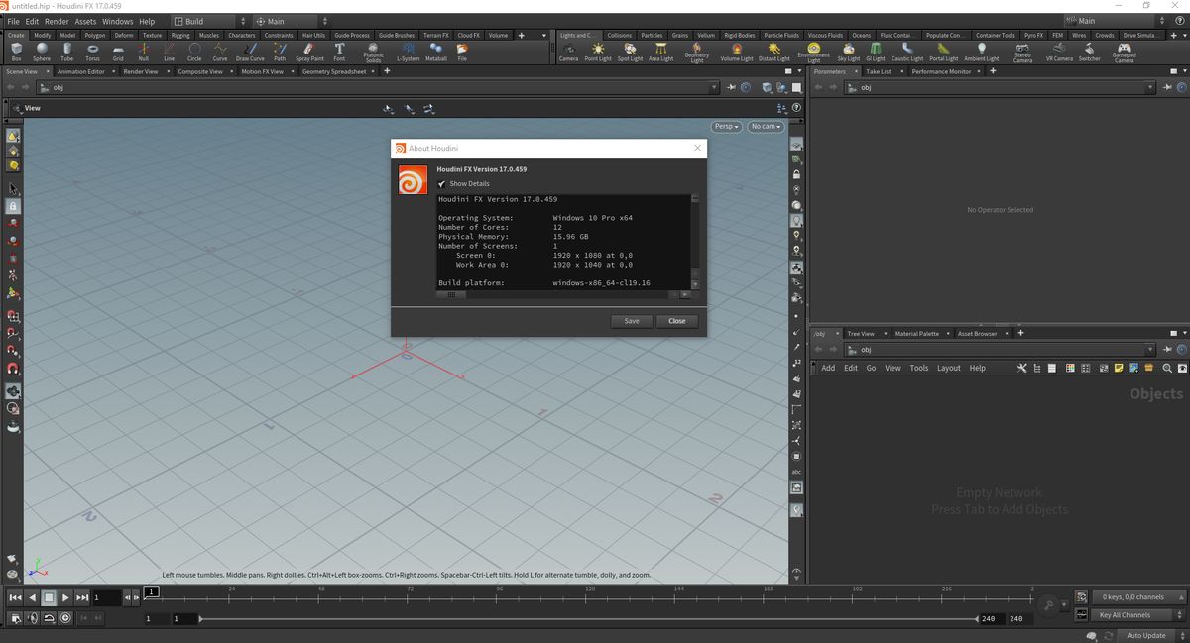Open the Persp view menu in the viewport

[x=726, y=126]
